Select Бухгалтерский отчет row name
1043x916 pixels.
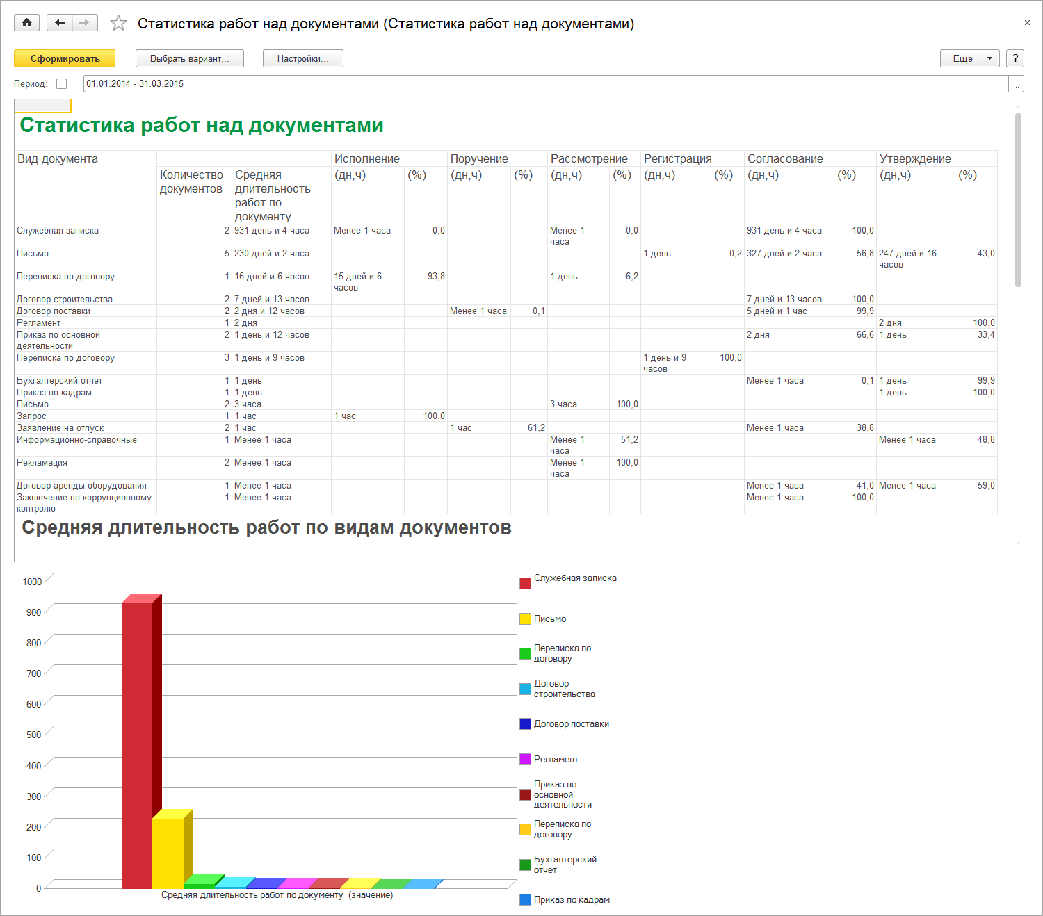click(x=59, y=380)
